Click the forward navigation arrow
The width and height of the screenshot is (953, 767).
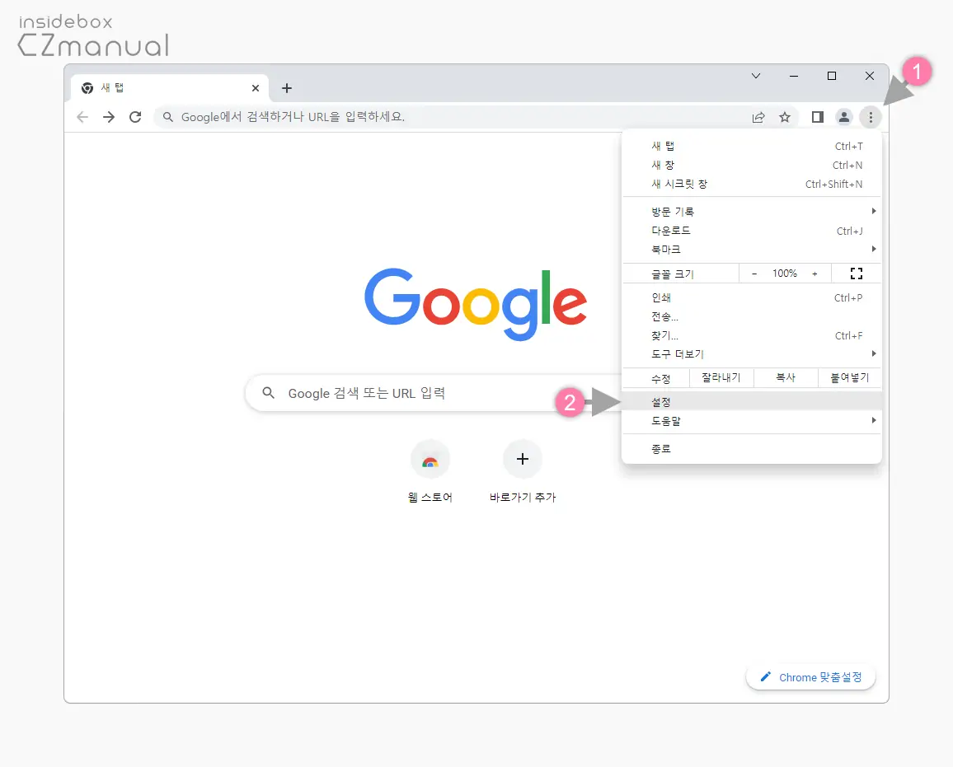[109, 117]
